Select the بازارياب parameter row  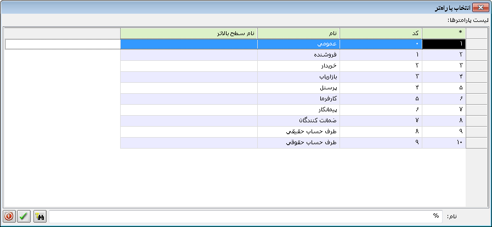pyautogui.click(x=293, y=77)
